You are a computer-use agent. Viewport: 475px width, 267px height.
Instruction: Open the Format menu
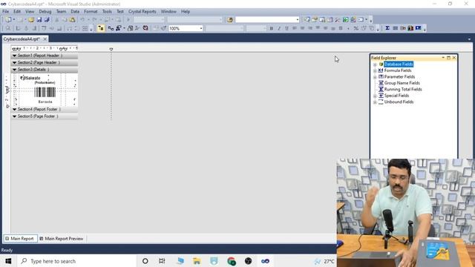tap(91, 12)
